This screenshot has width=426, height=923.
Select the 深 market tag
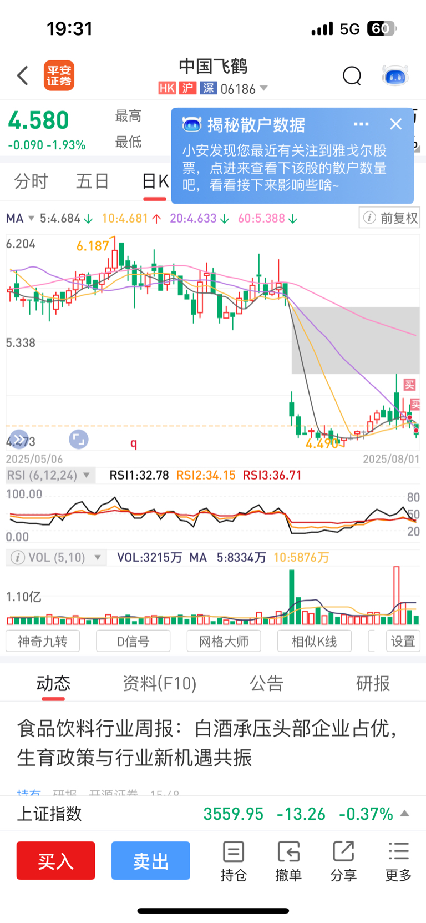(209, 88)
